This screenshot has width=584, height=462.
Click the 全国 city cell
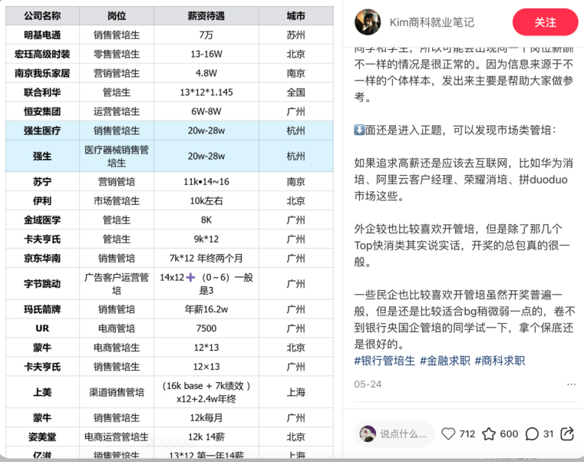coord(295,92)
